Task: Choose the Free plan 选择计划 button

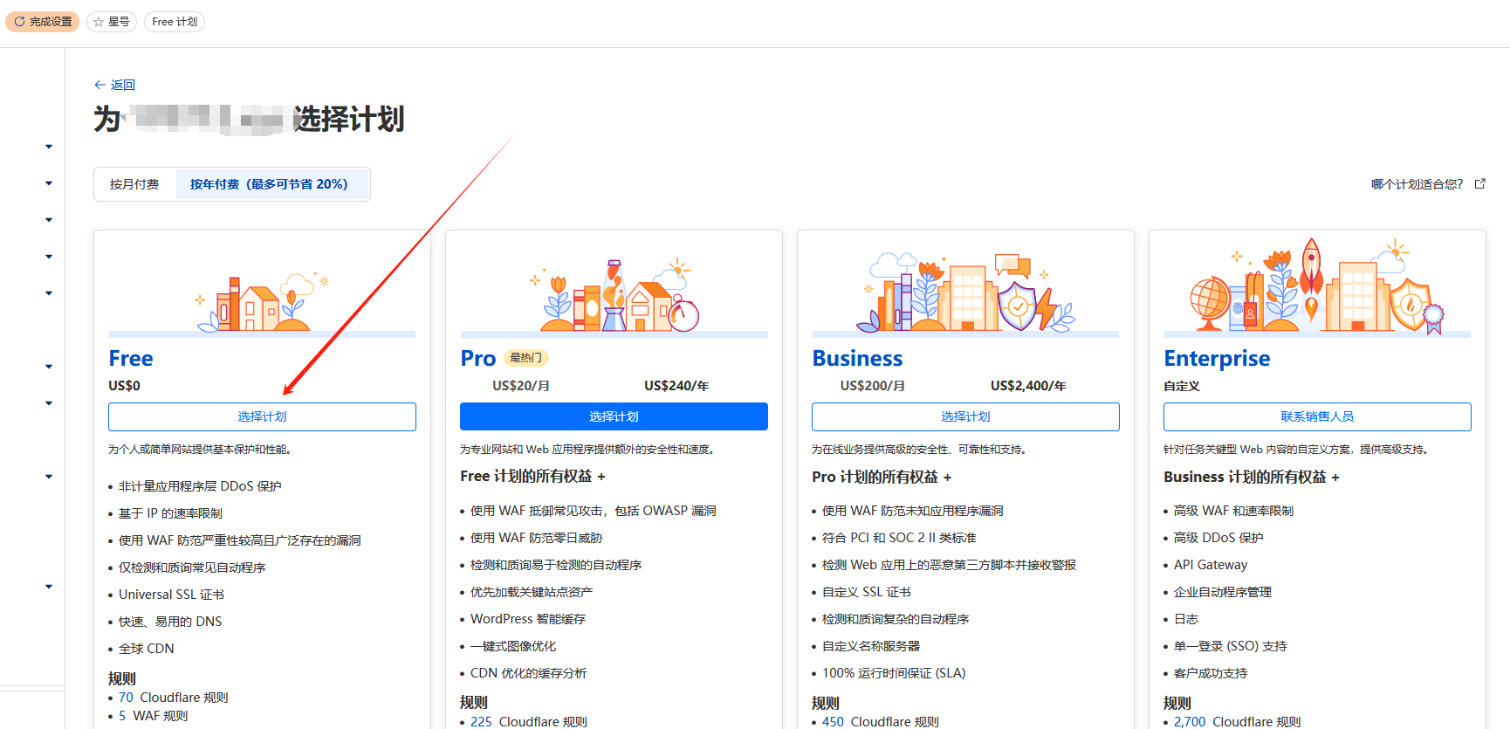Action: tap(262, 416)
